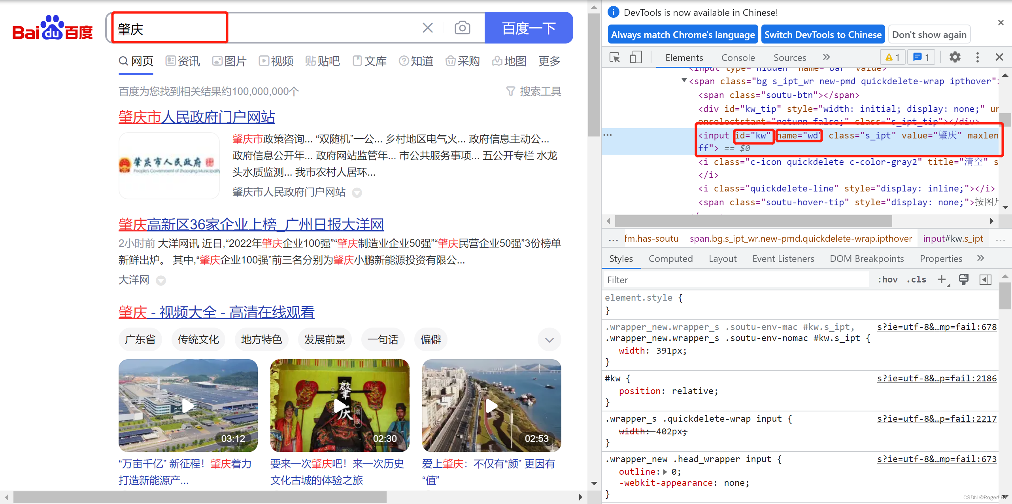
Task: Open 爱上肇庆 video title link
Action: click(489, 472)
